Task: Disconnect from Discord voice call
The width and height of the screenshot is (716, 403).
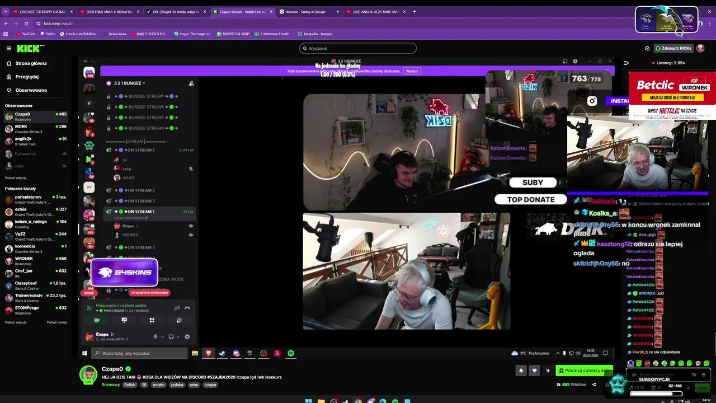Action: [187, 308]
